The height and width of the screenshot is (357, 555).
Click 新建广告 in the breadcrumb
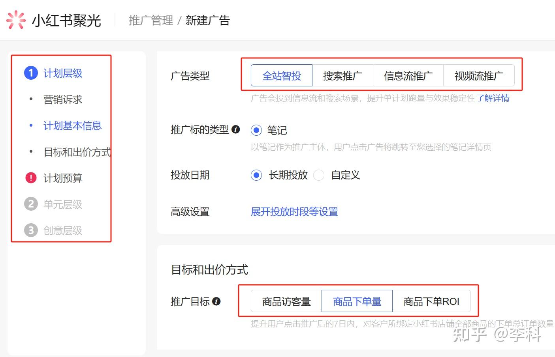[x=208, y=20]
